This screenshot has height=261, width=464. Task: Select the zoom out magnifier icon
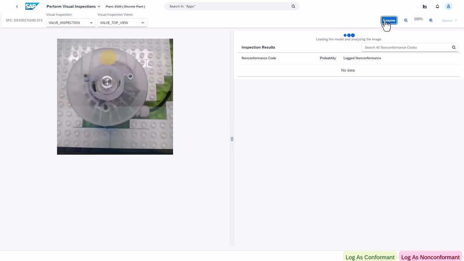pyautogui.click(x=405, y=20)
